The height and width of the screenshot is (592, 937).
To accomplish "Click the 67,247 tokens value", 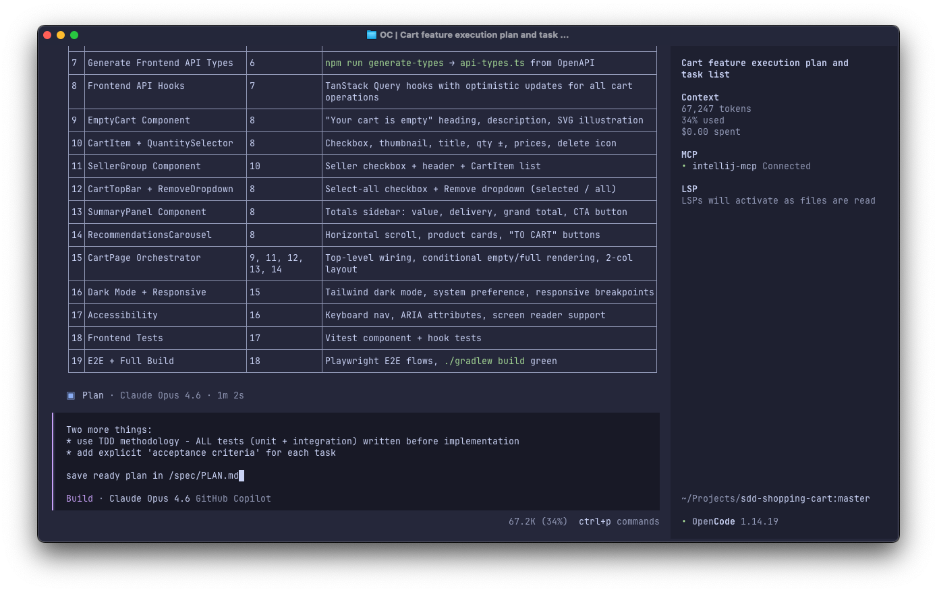I will point(716,109).
